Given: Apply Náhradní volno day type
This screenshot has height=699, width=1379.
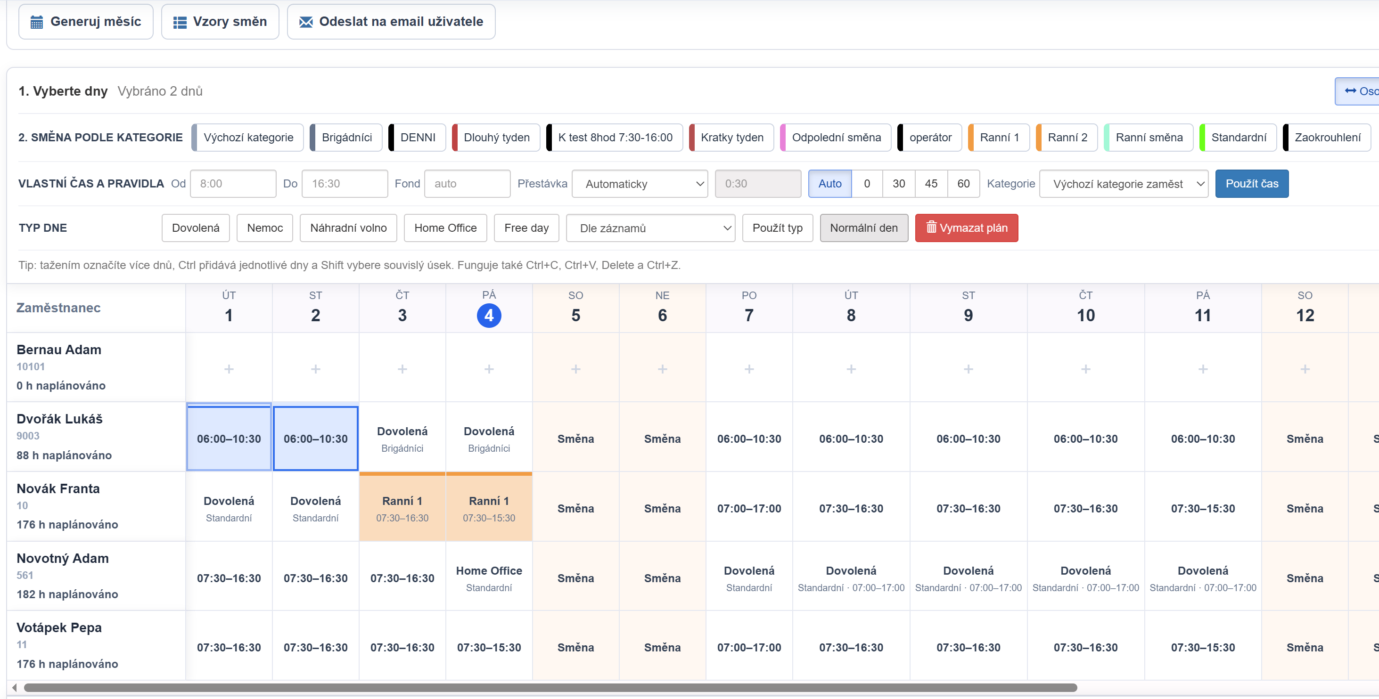Looking at the screenshot, I should click(348, 228).
